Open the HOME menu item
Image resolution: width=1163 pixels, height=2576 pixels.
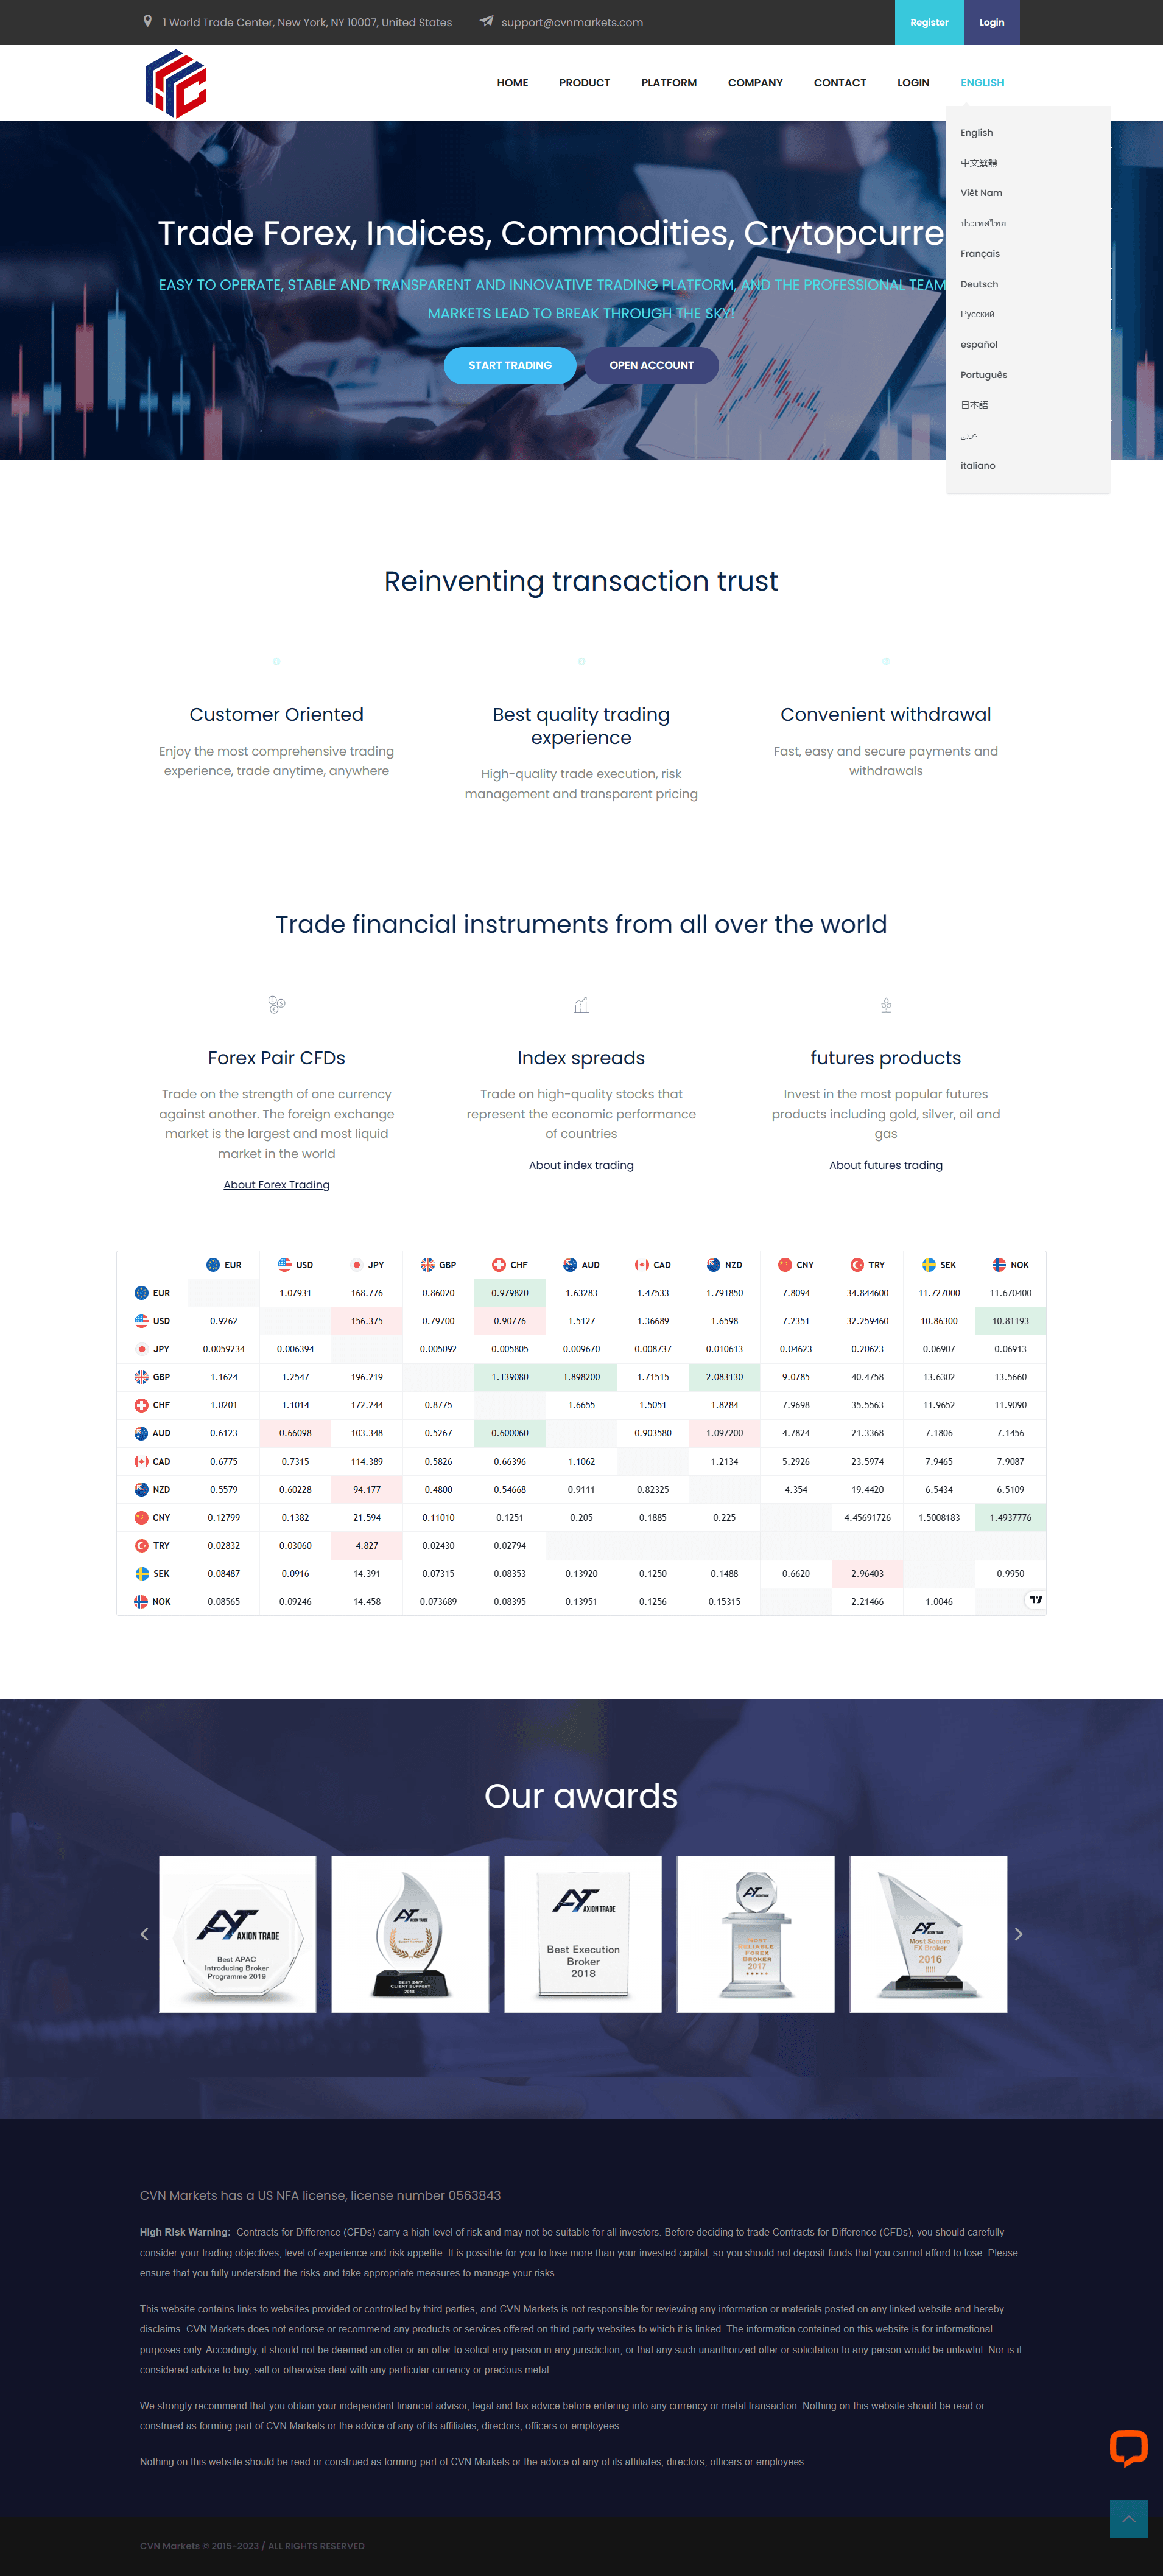(512, 83)
